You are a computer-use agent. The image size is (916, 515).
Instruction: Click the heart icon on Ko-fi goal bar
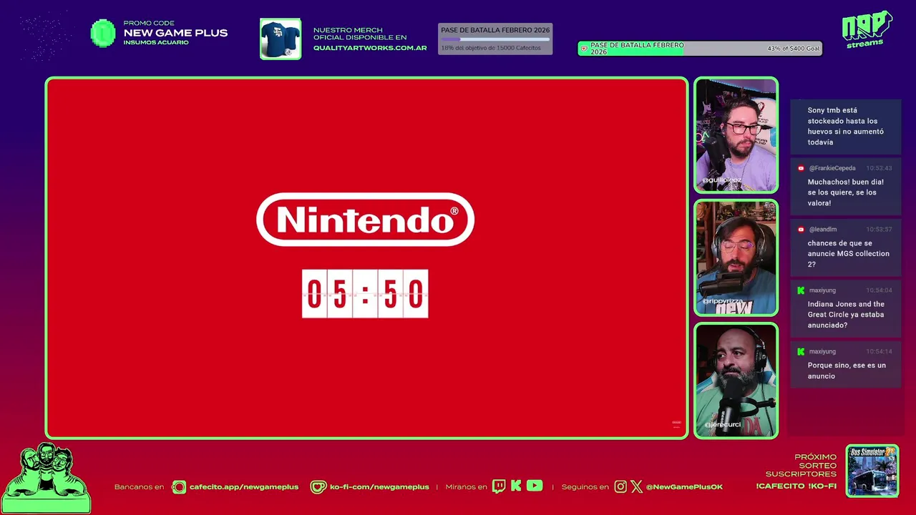[x=584, y=49]
